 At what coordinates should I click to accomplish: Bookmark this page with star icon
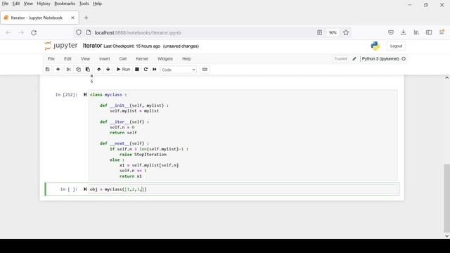(x=346, y=33)
